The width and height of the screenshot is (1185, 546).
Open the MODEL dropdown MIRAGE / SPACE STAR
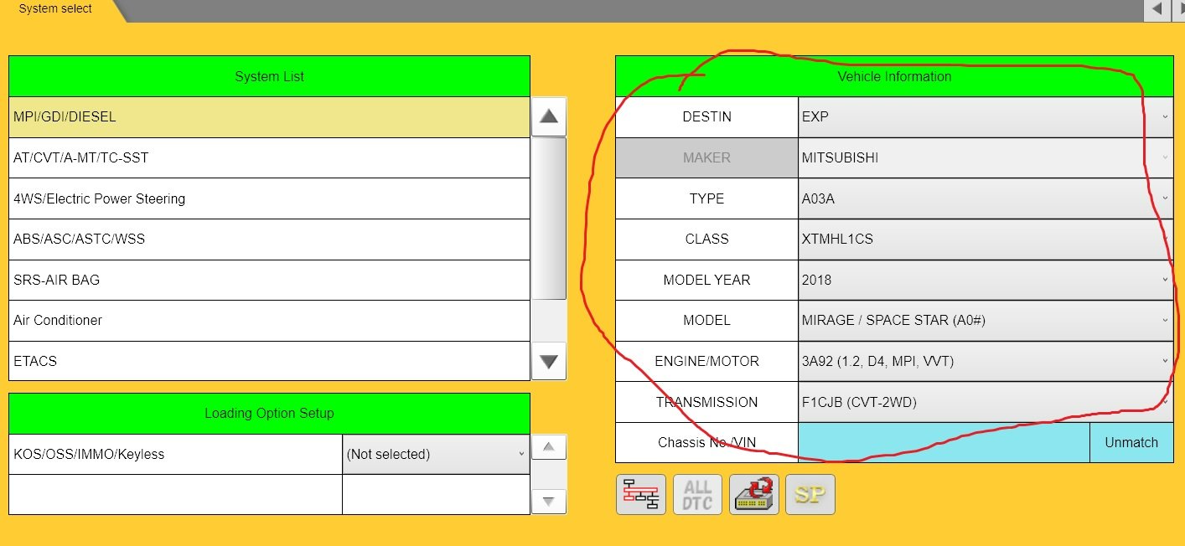(986, 321)
